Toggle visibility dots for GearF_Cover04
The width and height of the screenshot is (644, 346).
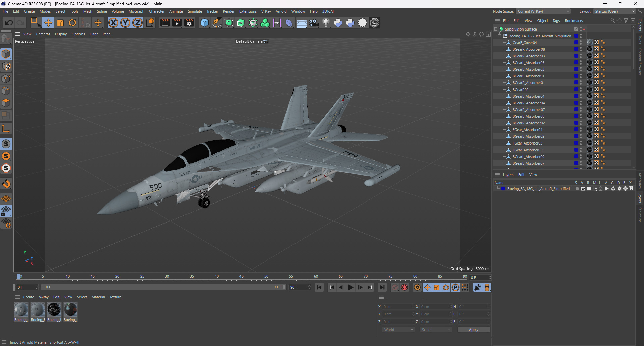(x=581, y=43)
